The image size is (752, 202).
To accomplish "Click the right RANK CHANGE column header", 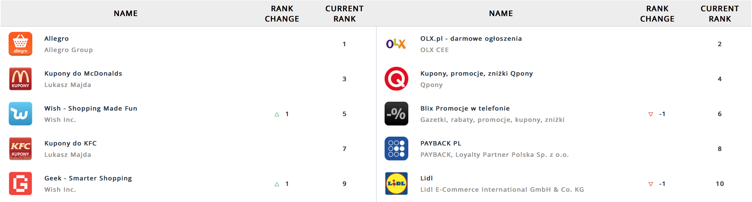I will 657,14.
